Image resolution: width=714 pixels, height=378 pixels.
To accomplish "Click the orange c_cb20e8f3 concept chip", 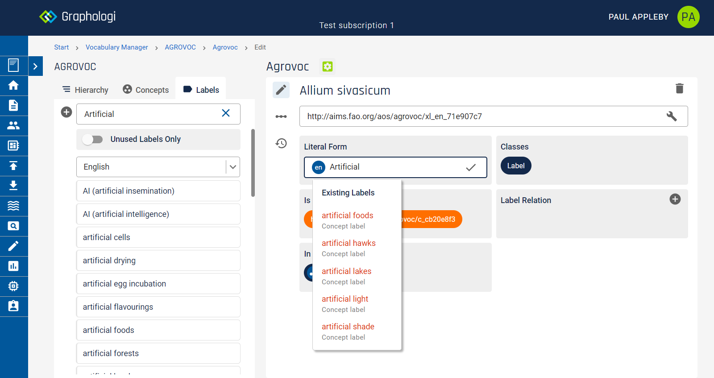I will [431, 219].
